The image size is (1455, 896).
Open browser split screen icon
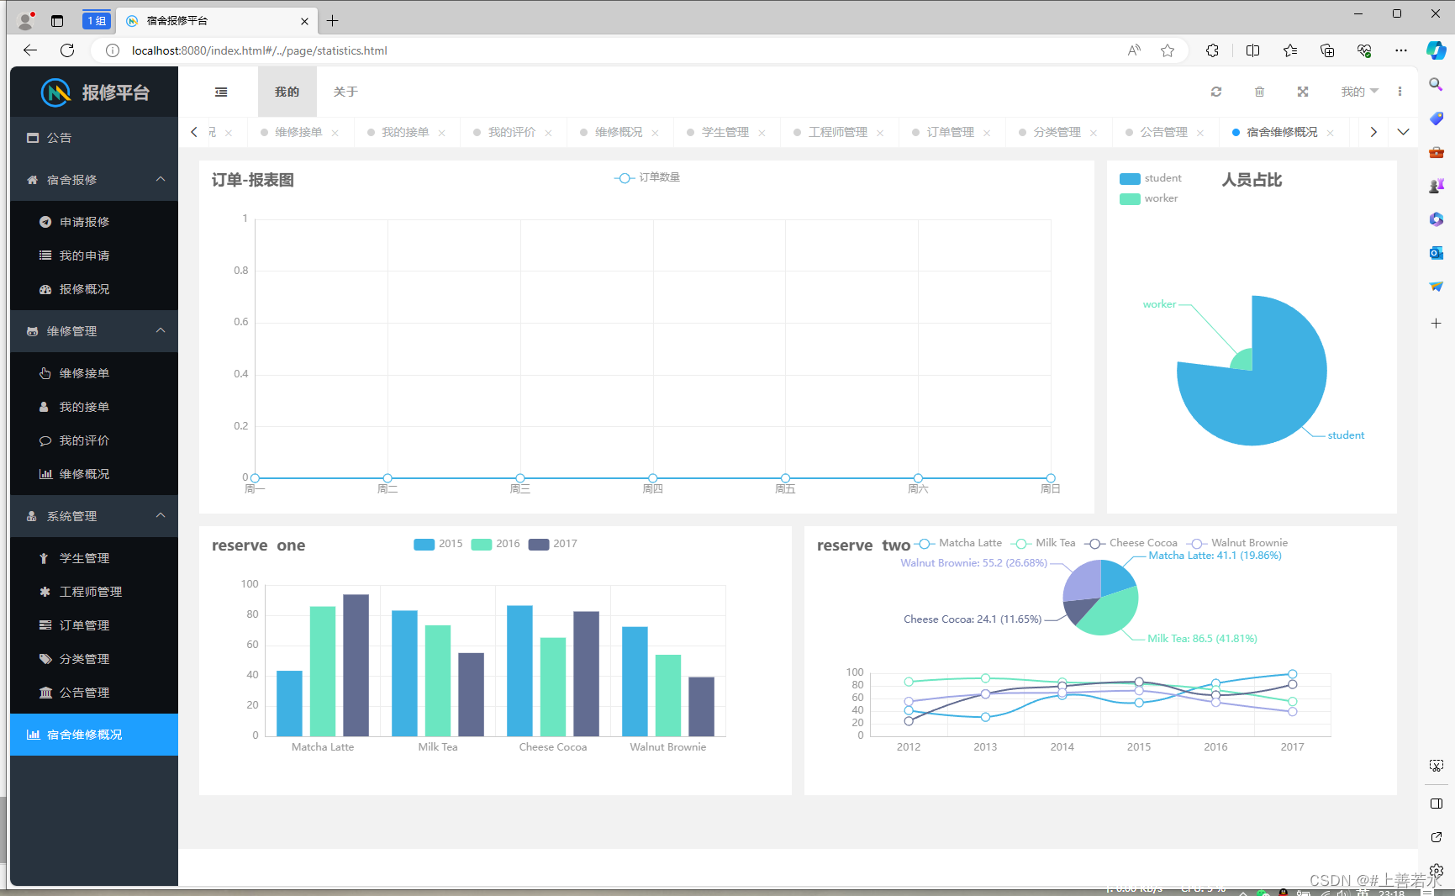pos(1252,50)
